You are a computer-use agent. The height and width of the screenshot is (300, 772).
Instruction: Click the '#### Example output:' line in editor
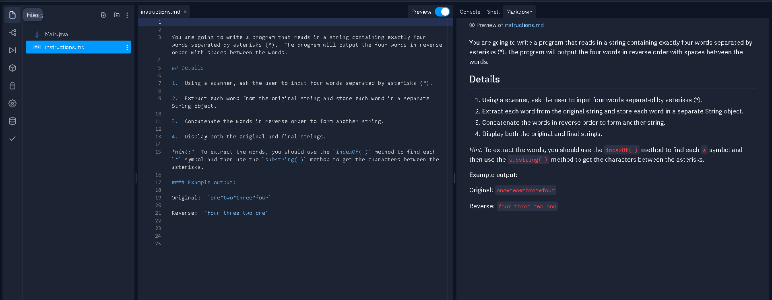[204, 183]
